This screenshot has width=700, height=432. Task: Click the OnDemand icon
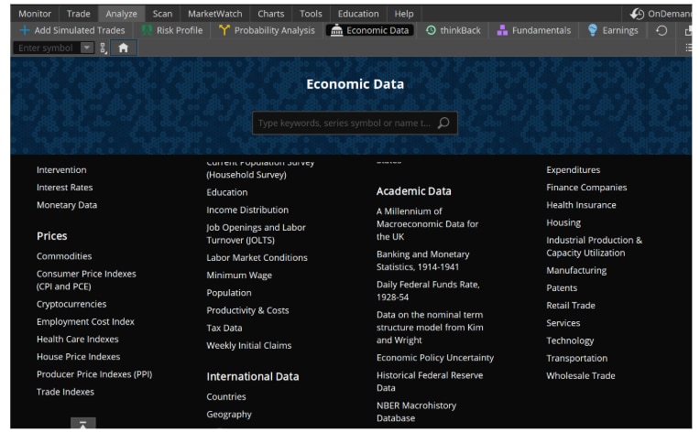tap(637, 14)
